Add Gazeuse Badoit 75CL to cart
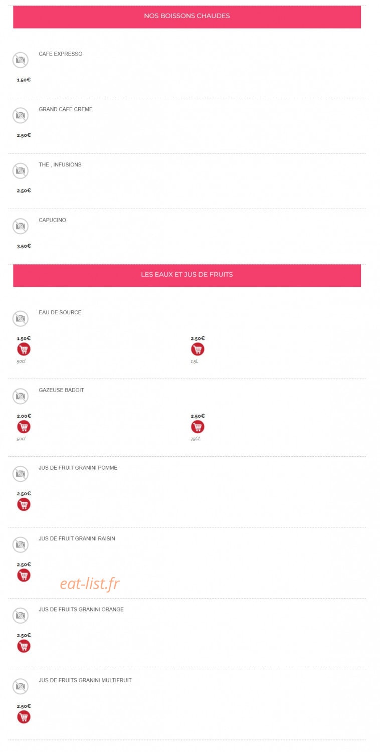This screenshot has height=752, width=380. tap(198, 427)
